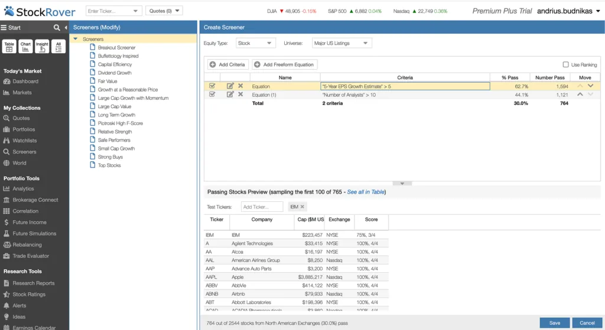Edit the first Equation row with pencil icon
The image size is (605, 330).
click(230, 86)
